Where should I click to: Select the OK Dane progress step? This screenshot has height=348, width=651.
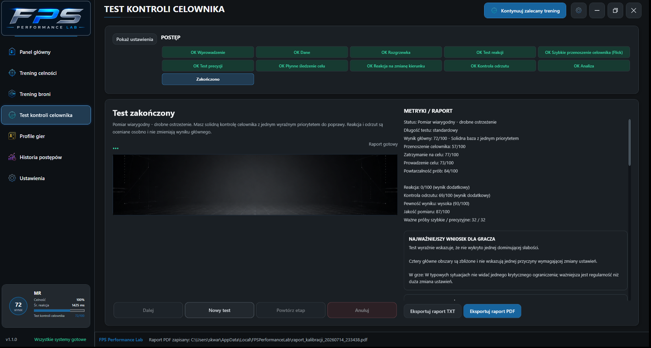point(302,52)
